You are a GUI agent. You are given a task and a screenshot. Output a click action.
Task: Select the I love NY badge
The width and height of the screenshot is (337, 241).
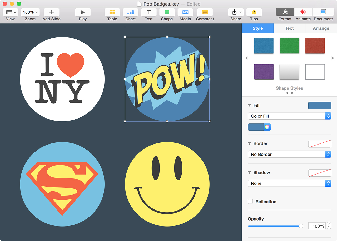[62, 79]
